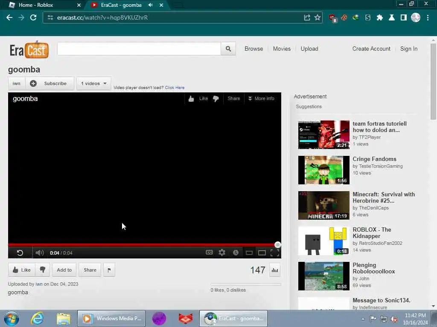
Task: Open the Upload menu item
Action: coord(309,49)
